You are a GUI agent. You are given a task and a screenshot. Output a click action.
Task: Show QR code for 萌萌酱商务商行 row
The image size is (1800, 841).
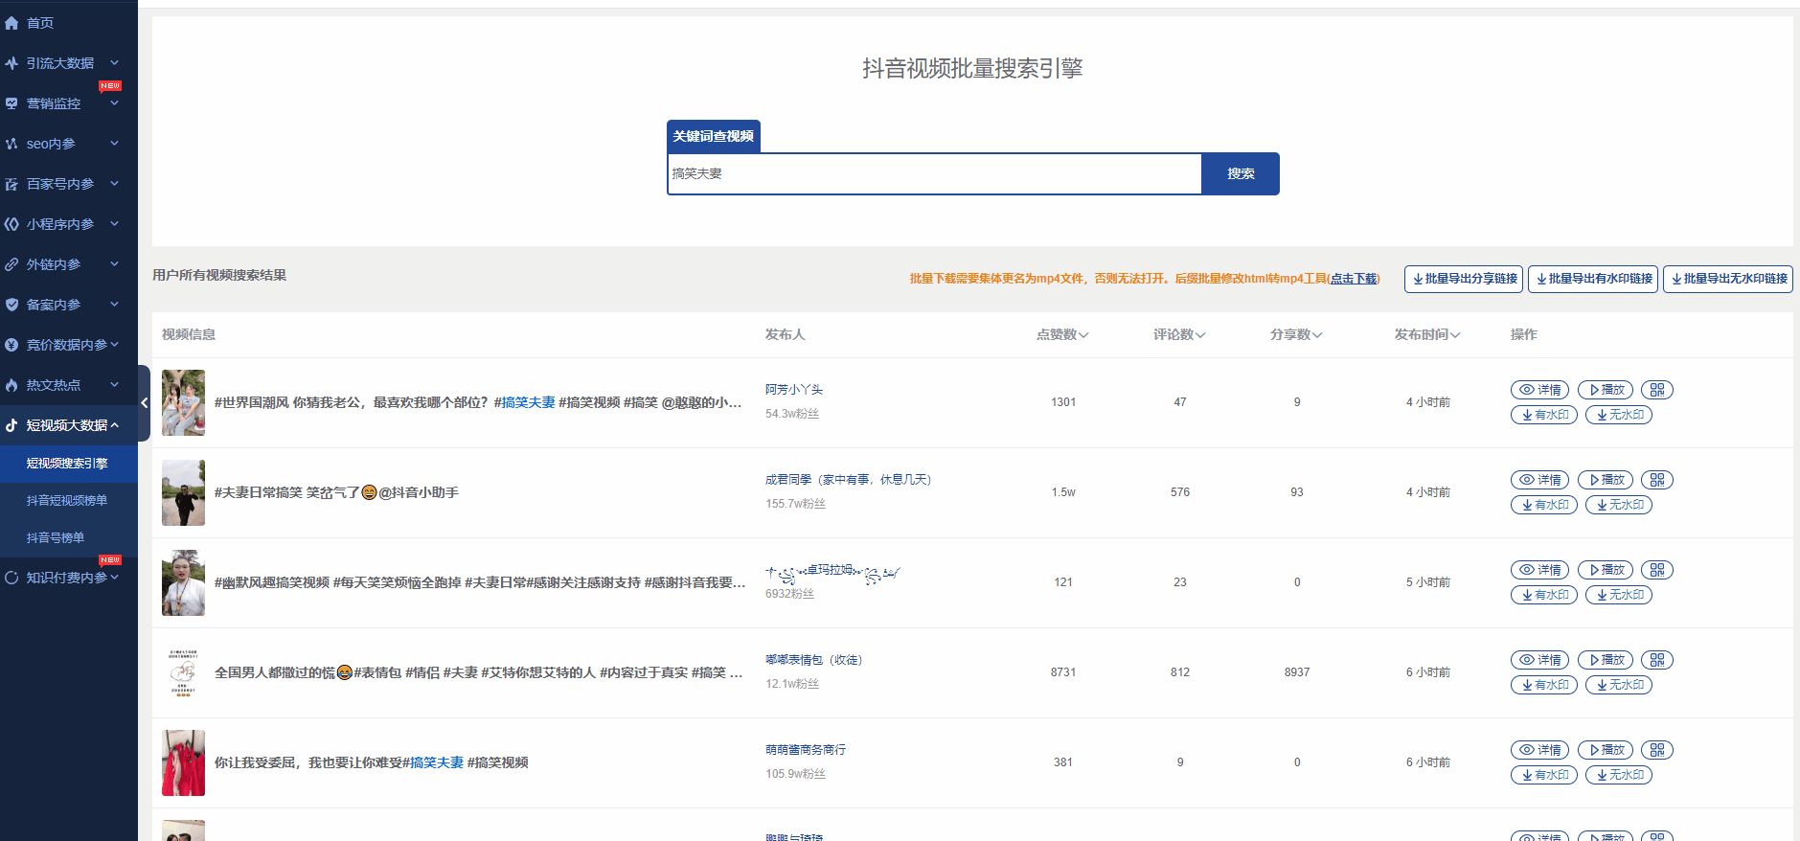click(x=1657, y=750)
